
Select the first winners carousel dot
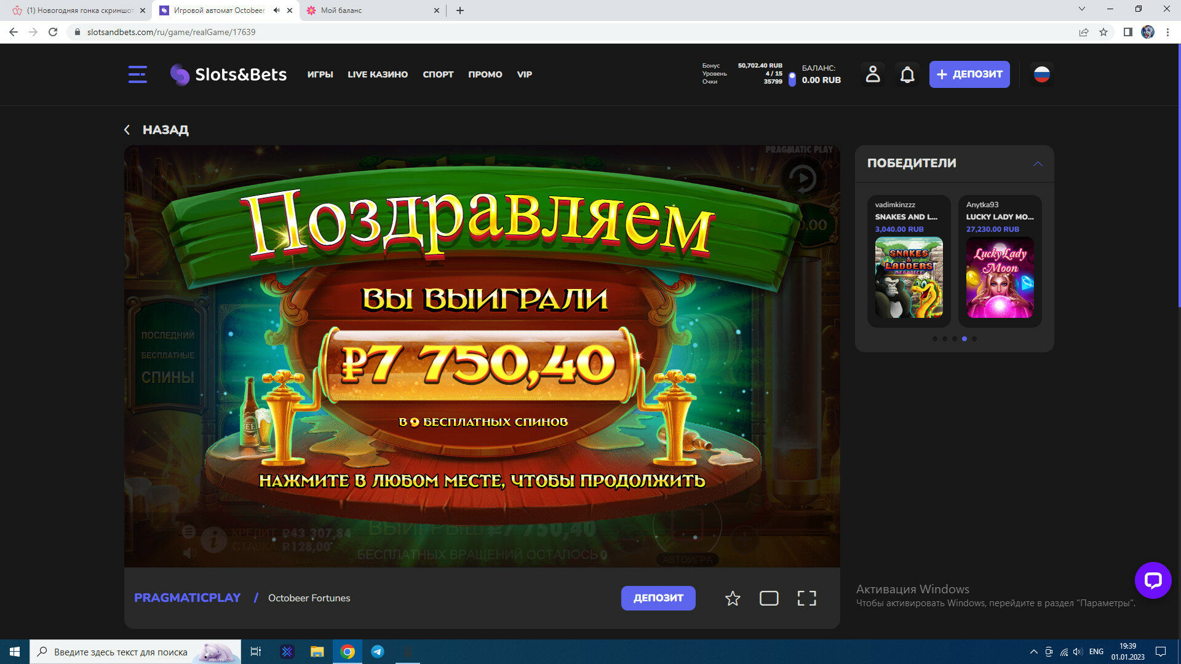[934, 339]
